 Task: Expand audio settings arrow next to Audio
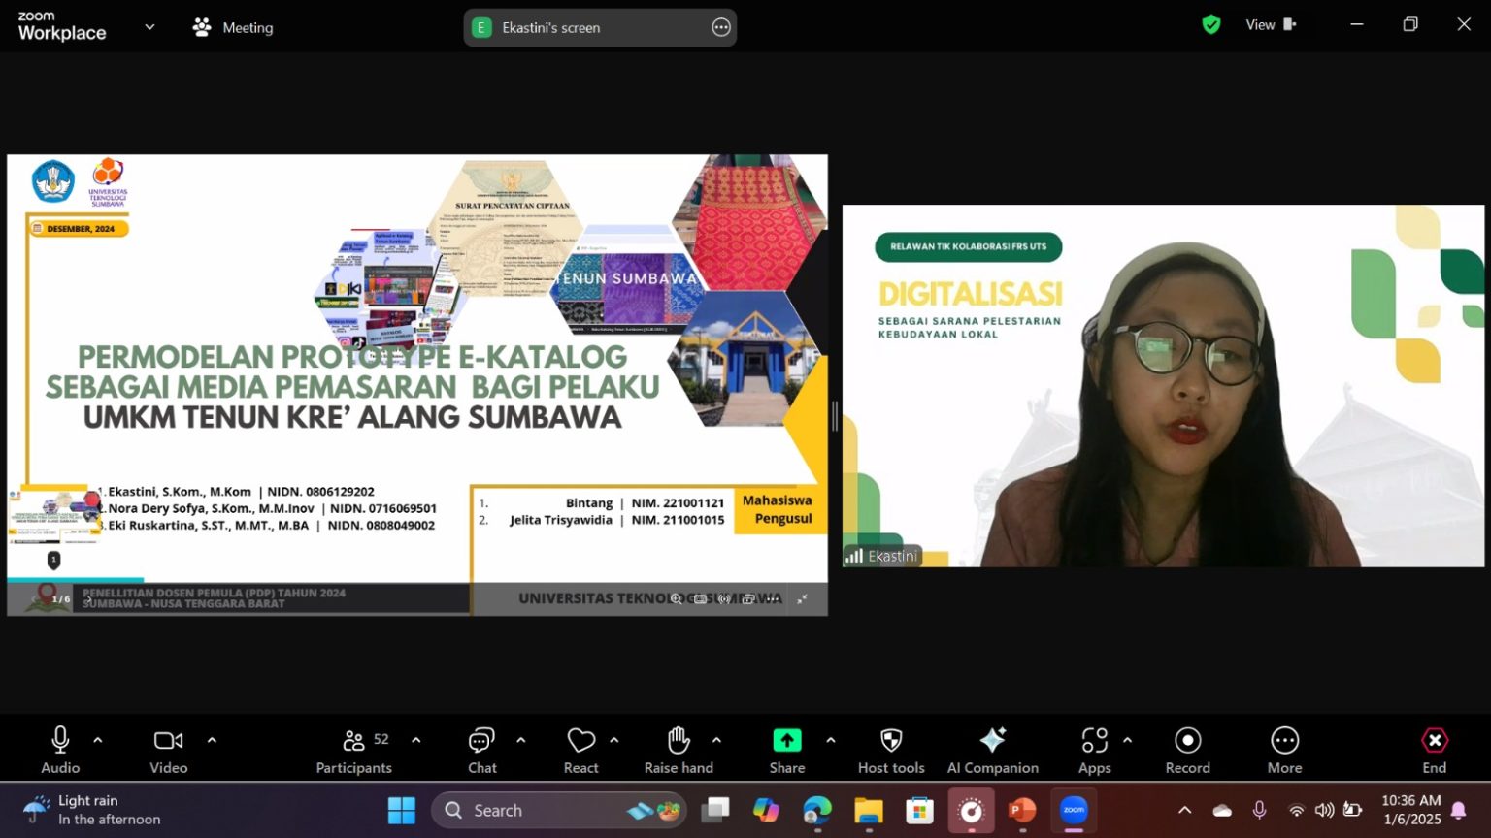[x=98, y=740]
